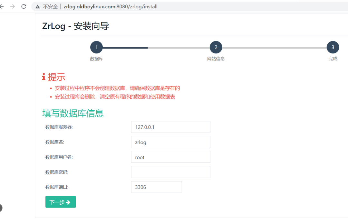
Task: Click the 数据库用户名: label
Action: click(x=59, y=157)
